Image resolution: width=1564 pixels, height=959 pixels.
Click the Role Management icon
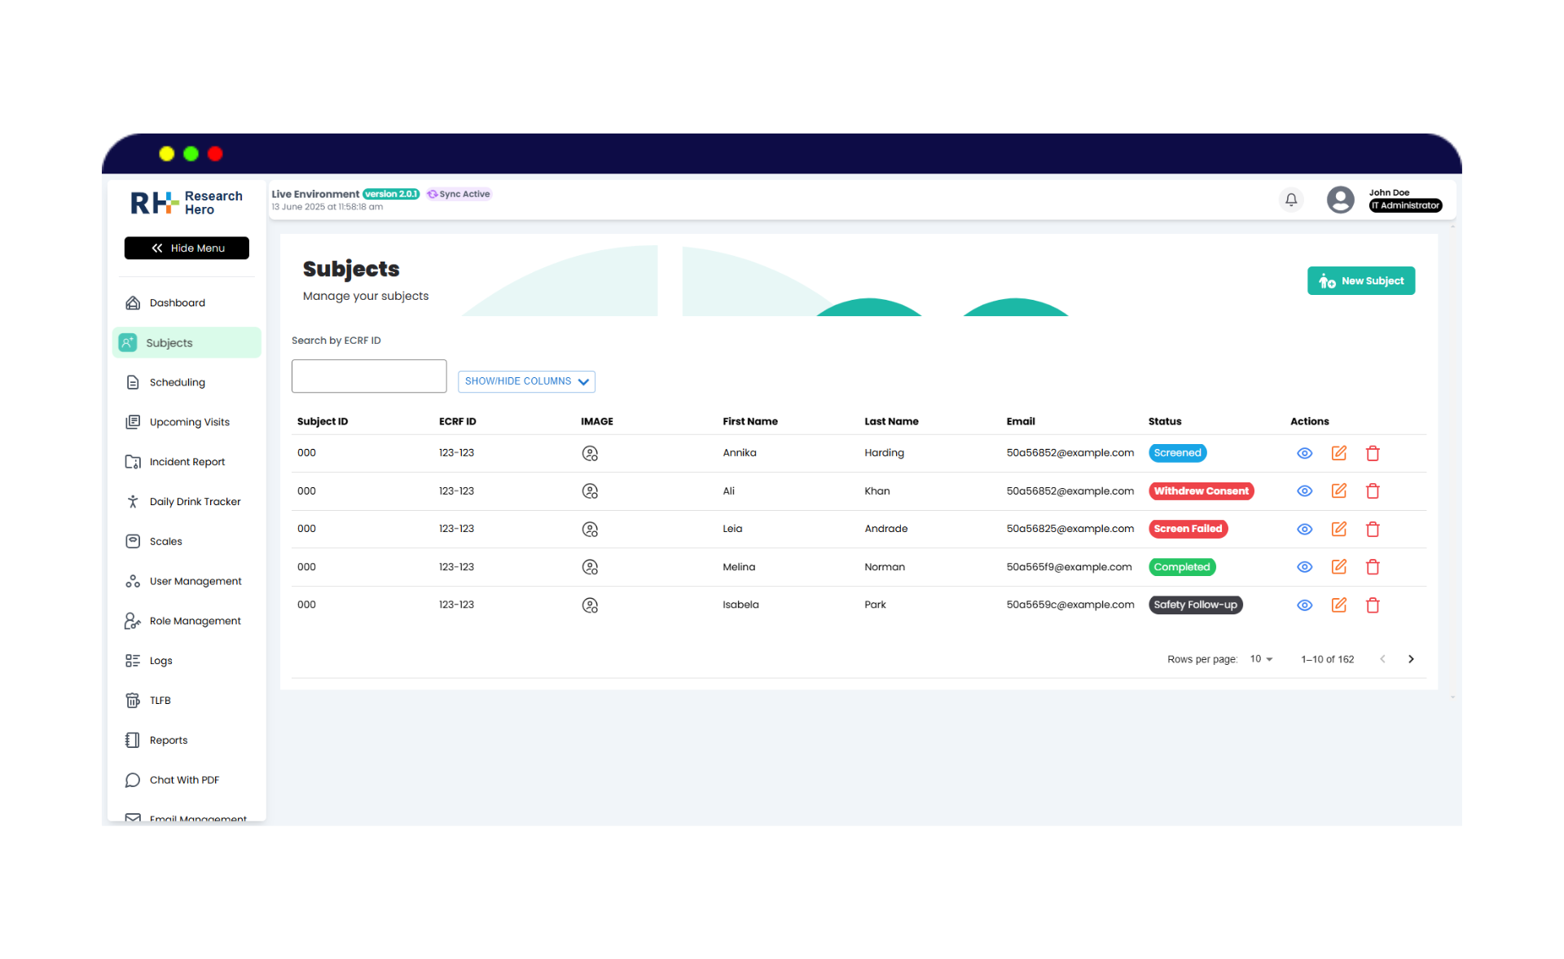[133, 621]
